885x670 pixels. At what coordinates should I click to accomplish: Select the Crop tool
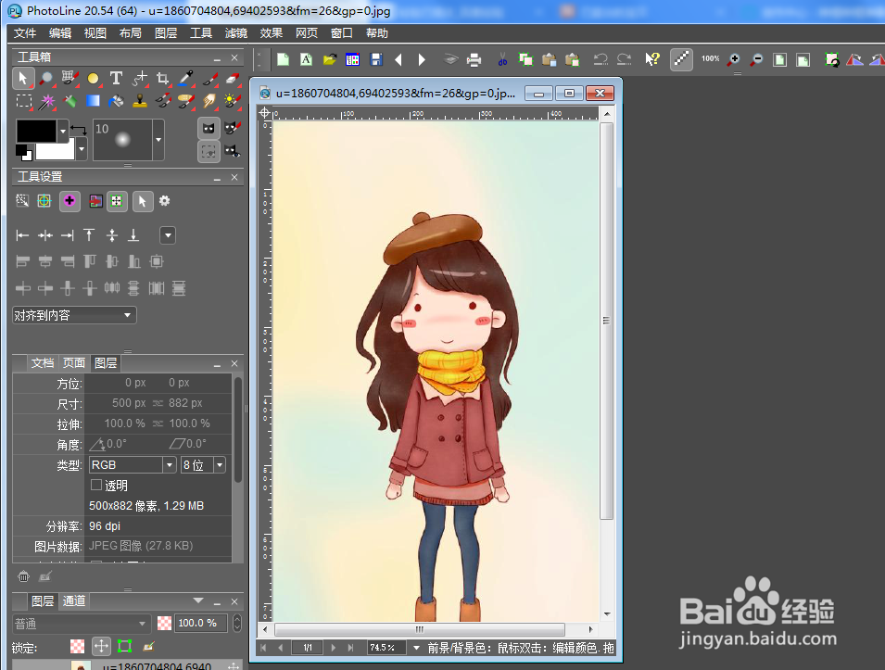tap(162, 79)
